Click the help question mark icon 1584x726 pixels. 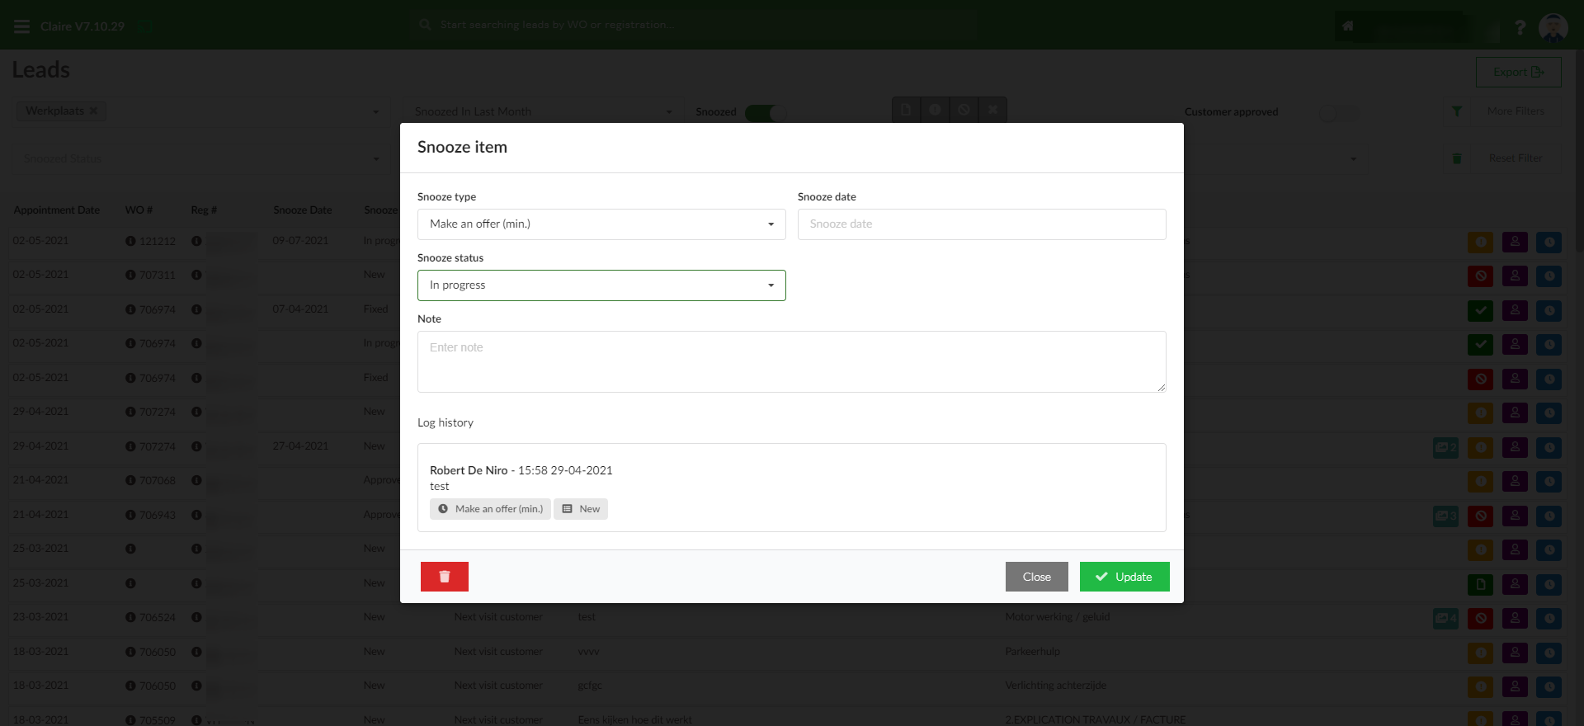(1520, 27)
